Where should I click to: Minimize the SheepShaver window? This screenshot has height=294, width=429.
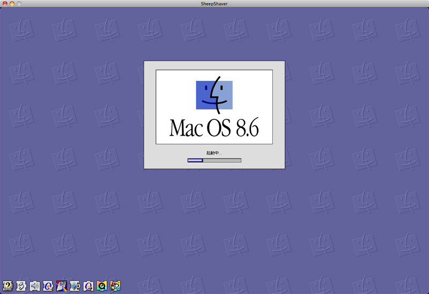click(12, 4)
